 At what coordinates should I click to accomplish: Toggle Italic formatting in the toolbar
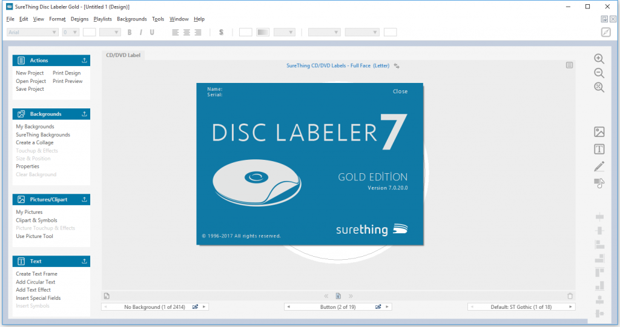140,33
